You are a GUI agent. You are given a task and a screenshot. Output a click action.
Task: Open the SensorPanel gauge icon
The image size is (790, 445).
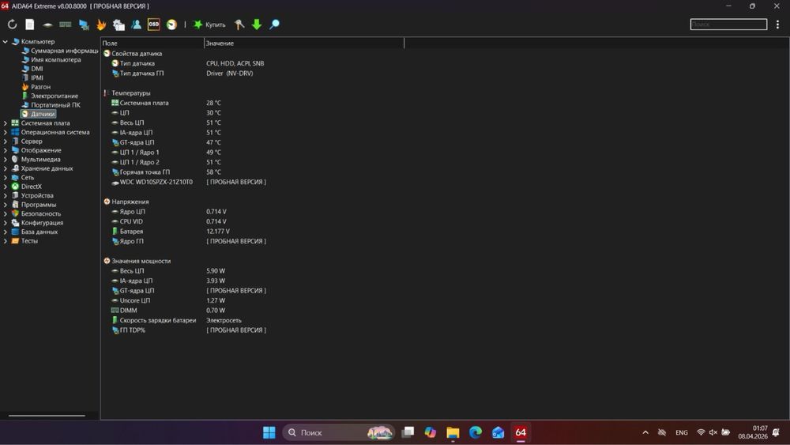[x=171, y=25]
